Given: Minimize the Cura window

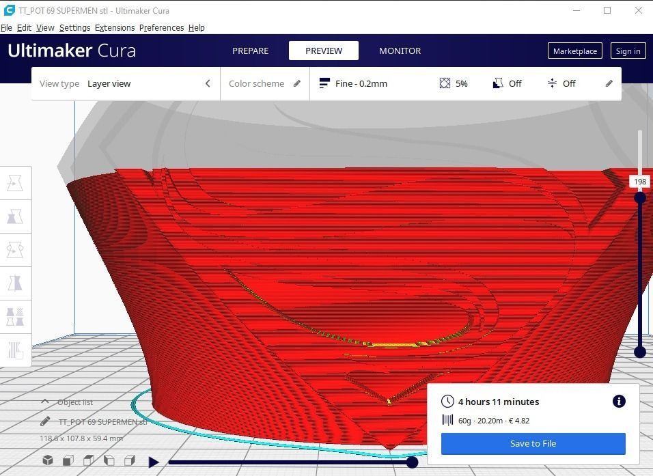Looking at the screenshot, I should [576, 10].
